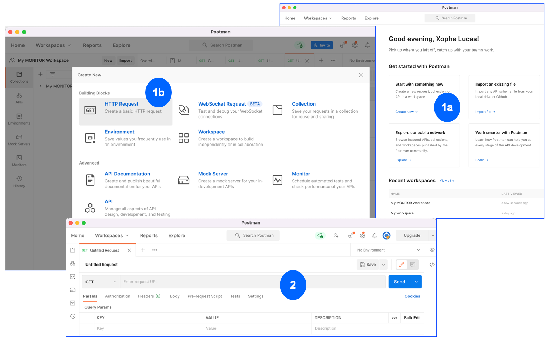Open the bell notifications in the front window
The width and height of the screenshot is (548, 341).
point(375,235)
